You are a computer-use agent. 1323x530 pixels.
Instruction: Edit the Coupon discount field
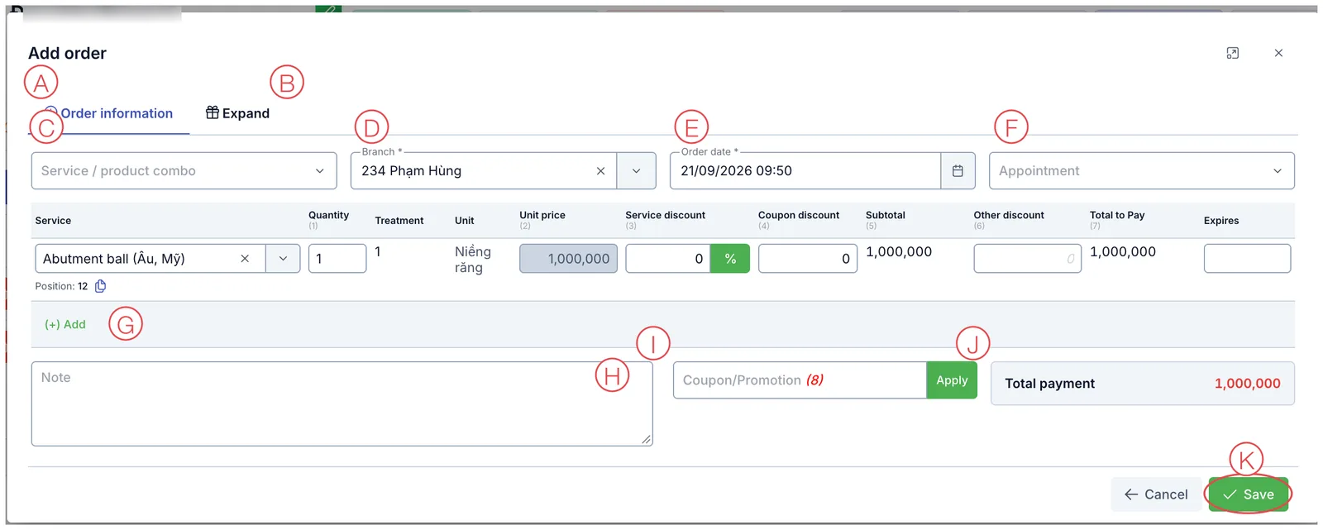coord(808,259)
